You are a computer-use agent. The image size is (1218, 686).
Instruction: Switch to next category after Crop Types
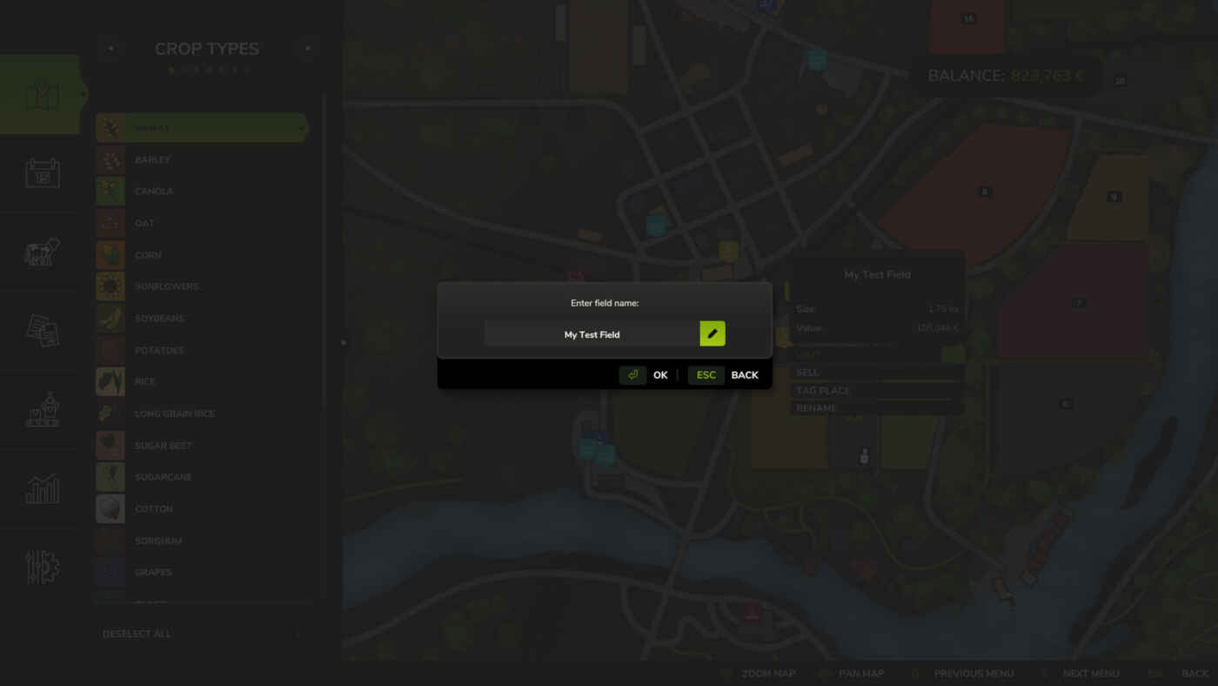[307, 49]
